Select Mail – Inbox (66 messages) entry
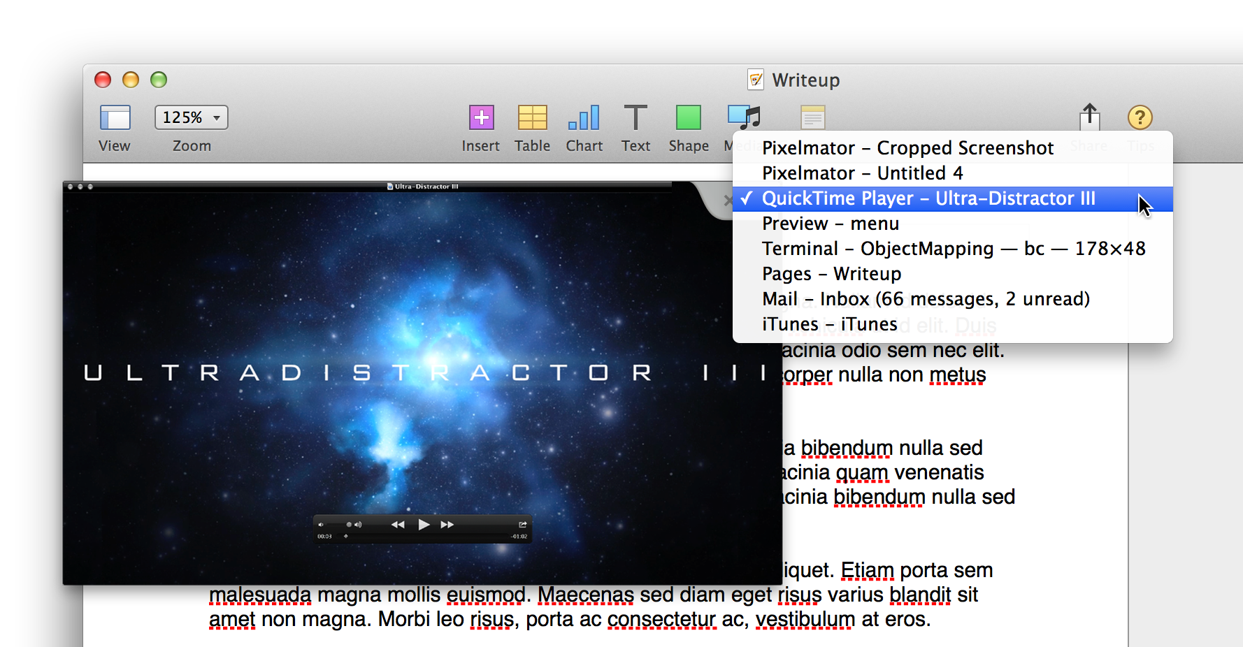The height and width of the screenshot is (647, 1243). click(x=952, y=299)
